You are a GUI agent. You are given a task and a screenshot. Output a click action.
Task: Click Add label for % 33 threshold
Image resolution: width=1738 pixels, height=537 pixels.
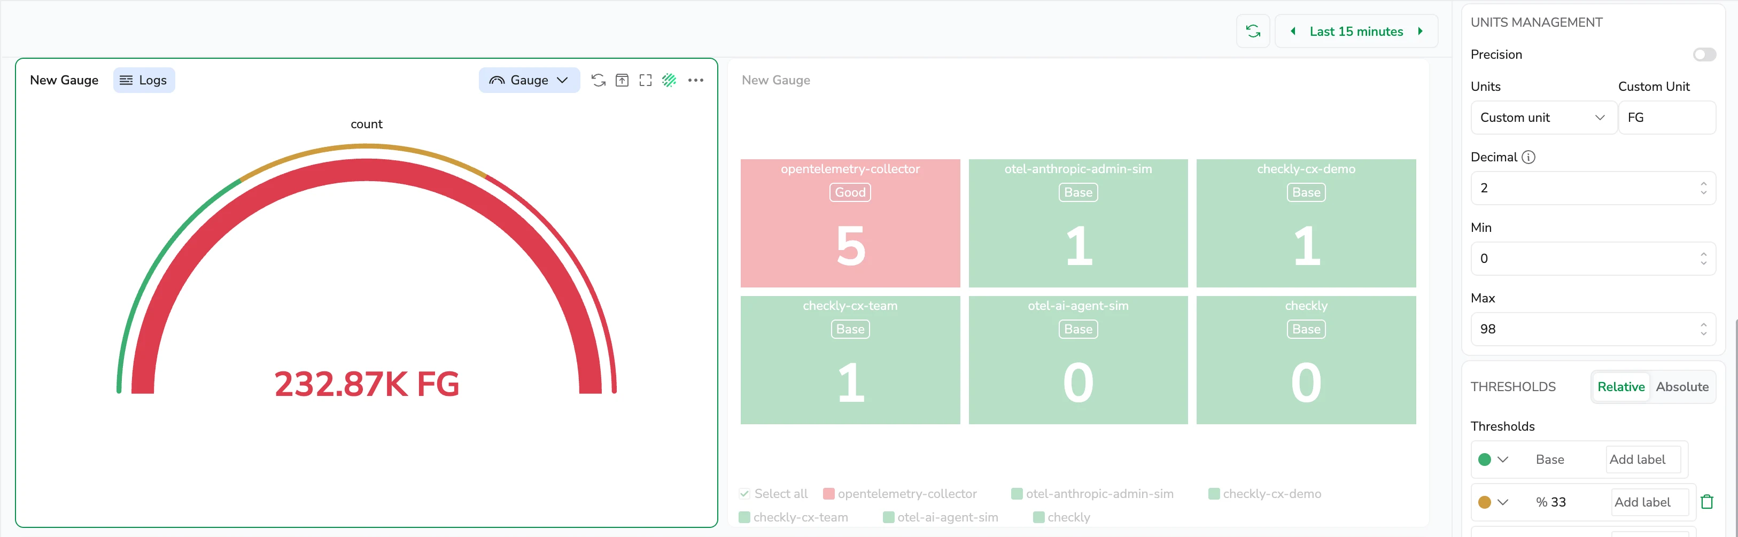pyautogui.click(x=1649, y=502)
